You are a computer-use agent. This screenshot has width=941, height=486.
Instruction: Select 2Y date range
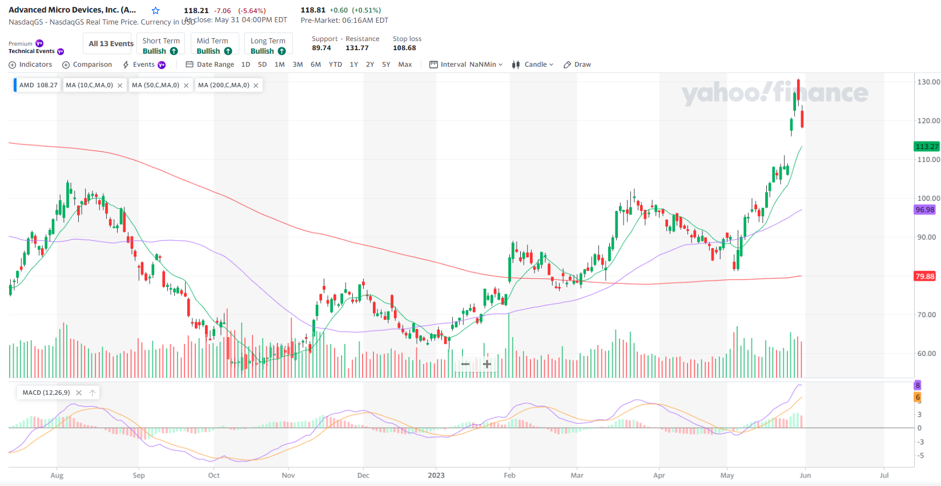coord(370,64)
